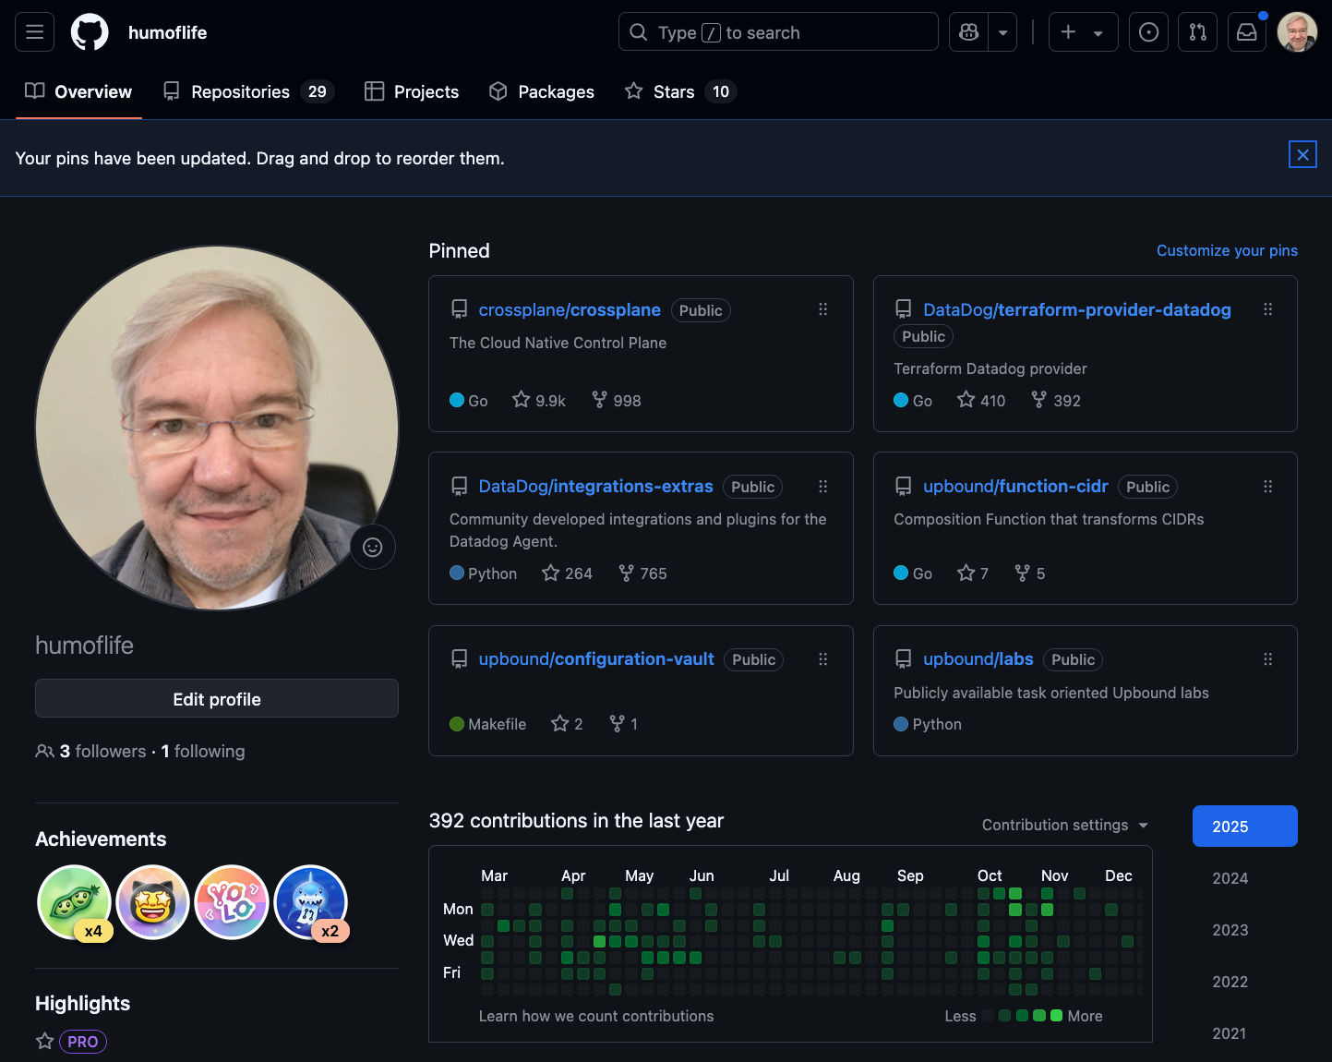This screenshot has height=1062, width=1332.
Task: View the 1 following list
Action: point(203,751)
